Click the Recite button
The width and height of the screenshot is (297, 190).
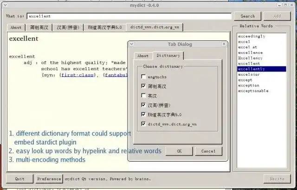(277, 179)
